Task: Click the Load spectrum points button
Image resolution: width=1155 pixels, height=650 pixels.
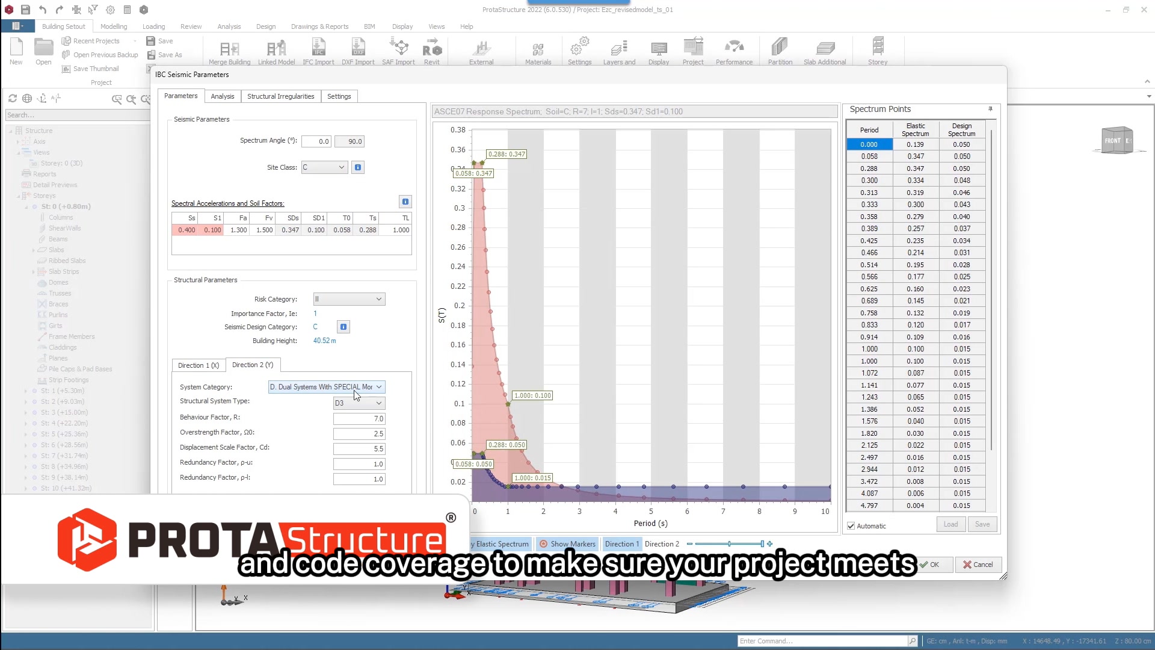Action: pos(950,524)
